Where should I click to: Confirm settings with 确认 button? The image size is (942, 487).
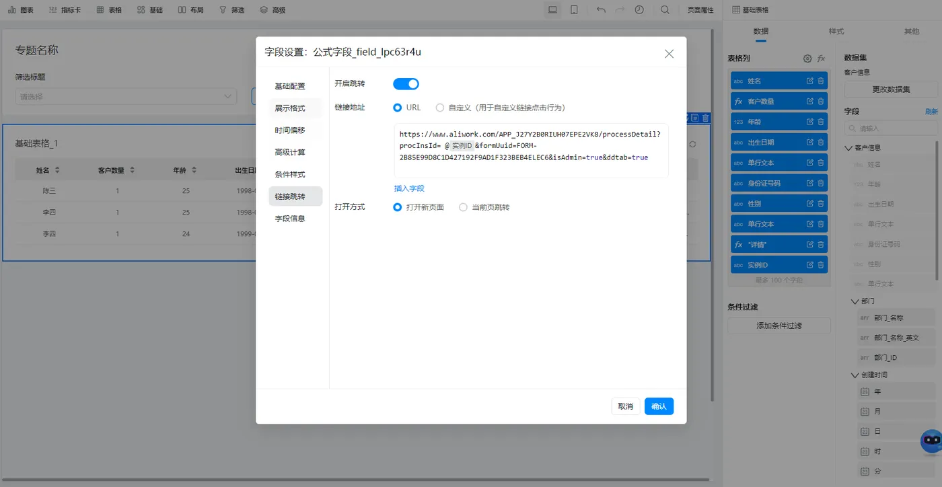[659, 406]
